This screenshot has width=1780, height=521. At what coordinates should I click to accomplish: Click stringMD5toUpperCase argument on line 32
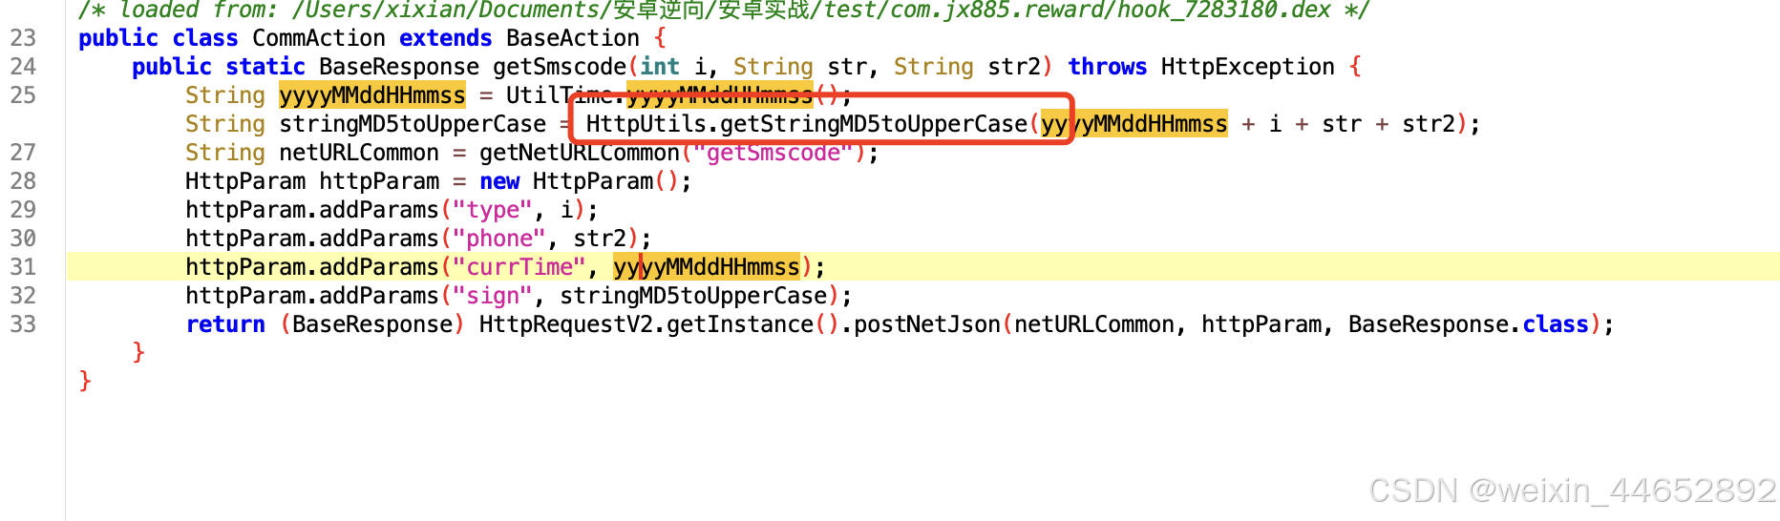coord(693,296)
